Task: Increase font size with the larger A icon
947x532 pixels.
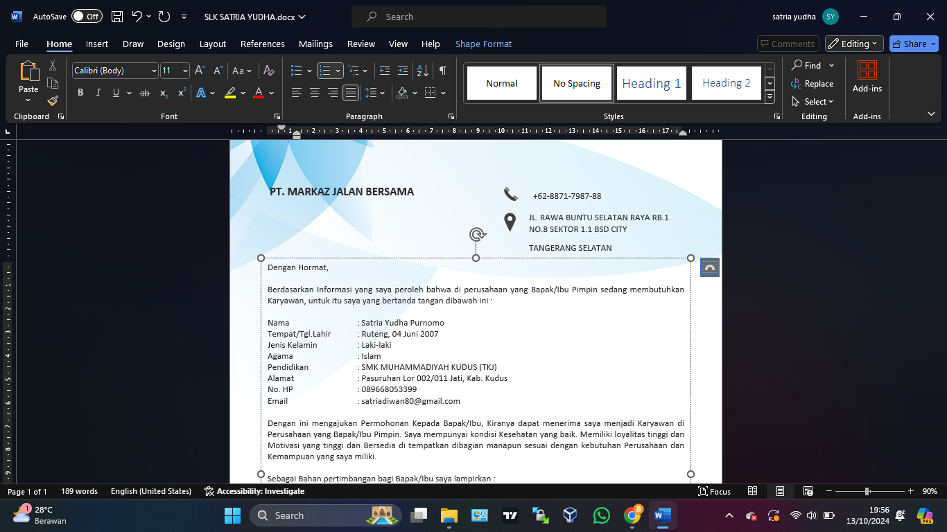Action: click(200, 71)
